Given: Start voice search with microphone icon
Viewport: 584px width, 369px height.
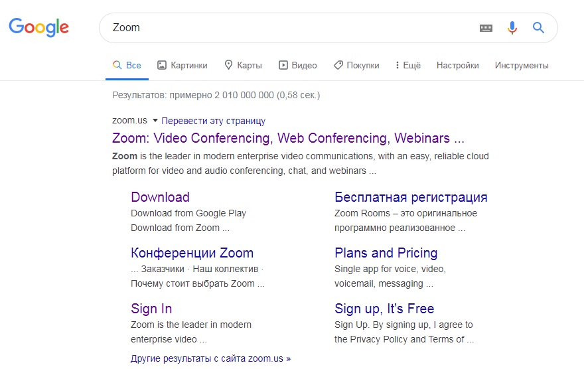Looking at the screenshot, I should coord(512,28).
